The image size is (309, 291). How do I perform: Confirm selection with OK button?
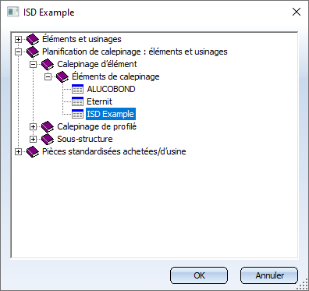pyautogui.click(x=199, y=275)
